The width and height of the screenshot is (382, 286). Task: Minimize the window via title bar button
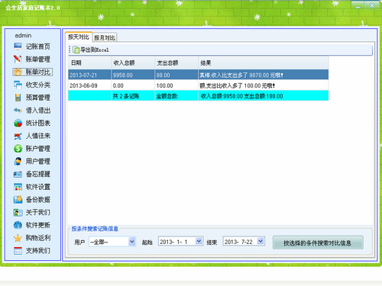click(358, 5)
